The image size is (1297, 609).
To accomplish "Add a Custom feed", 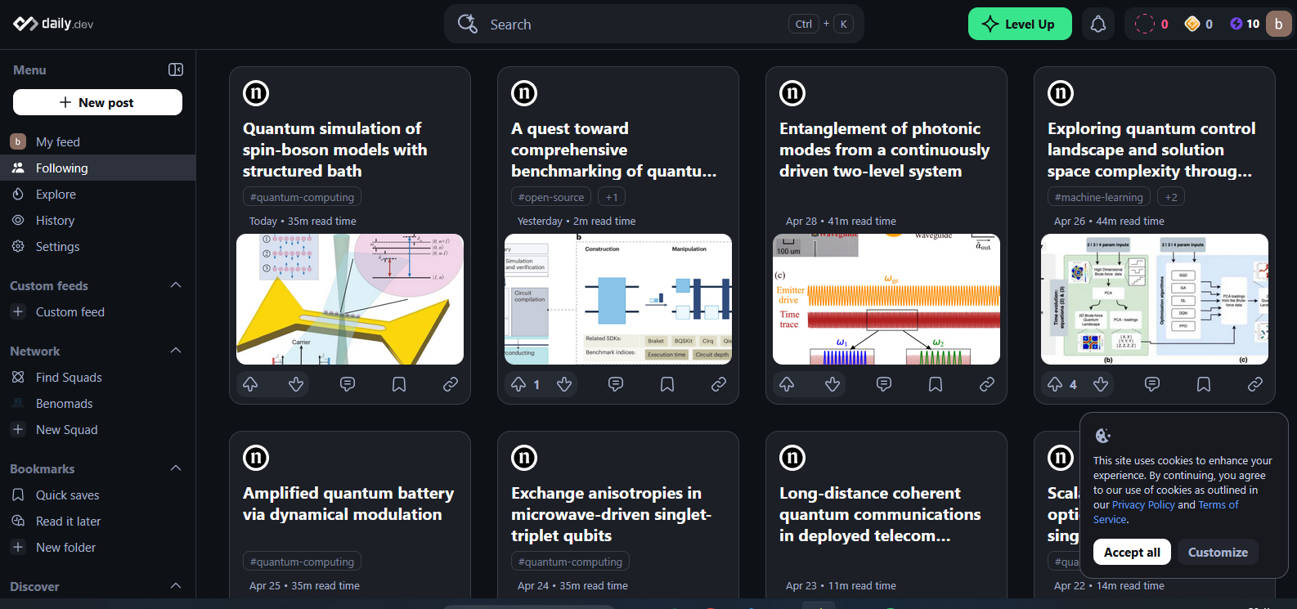I will click(98, 311).
